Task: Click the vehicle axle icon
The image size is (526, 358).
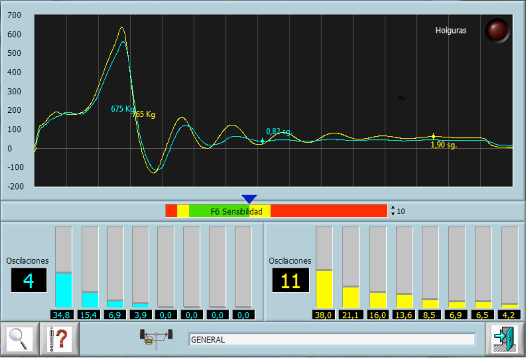Action: (x=156, y=339)
